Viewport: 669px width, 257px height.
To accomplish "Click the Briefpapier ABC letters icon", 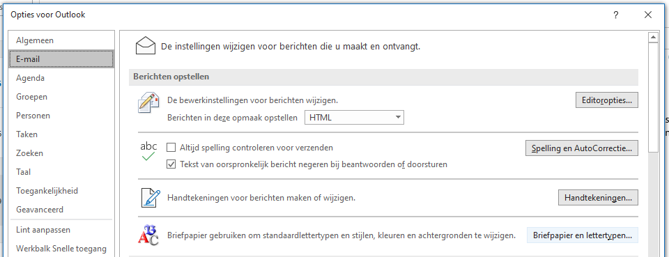I will pyautogui.click(x=148, y=235).
